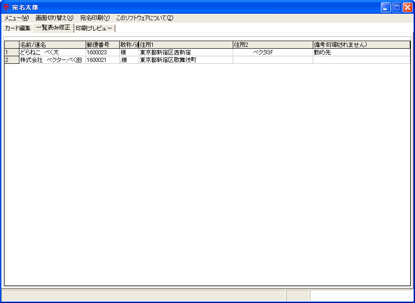This screenshot has height=303, width=415.
Task: Open the 宛名印刷(Y) menu
Action: 95,18
